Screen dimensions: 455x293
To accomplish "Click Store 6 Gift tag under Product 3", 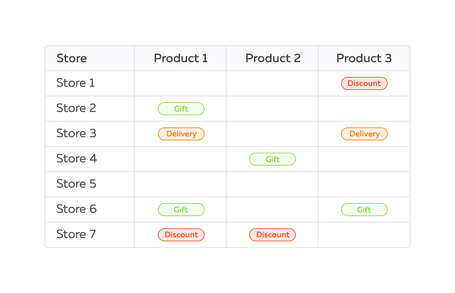I will [x=364, y=210].
